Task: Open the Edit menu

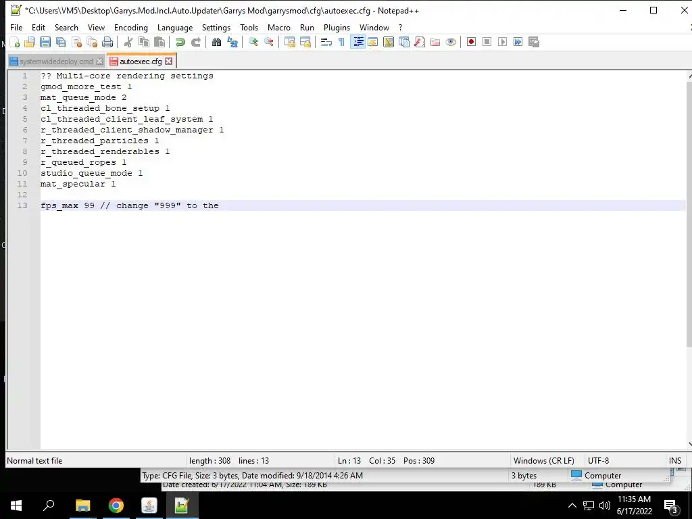Action: pyautogui.click(x=39, y=27)
